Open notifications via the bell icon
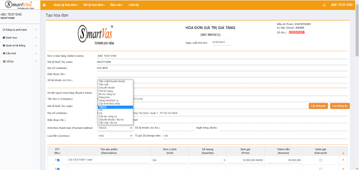This screenshot has height=170, width=359. point(324,5)
